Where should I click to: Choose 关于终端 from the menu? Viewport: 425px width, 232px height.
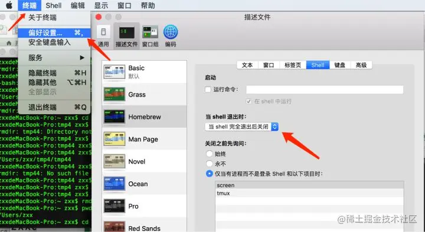(54, 18)
